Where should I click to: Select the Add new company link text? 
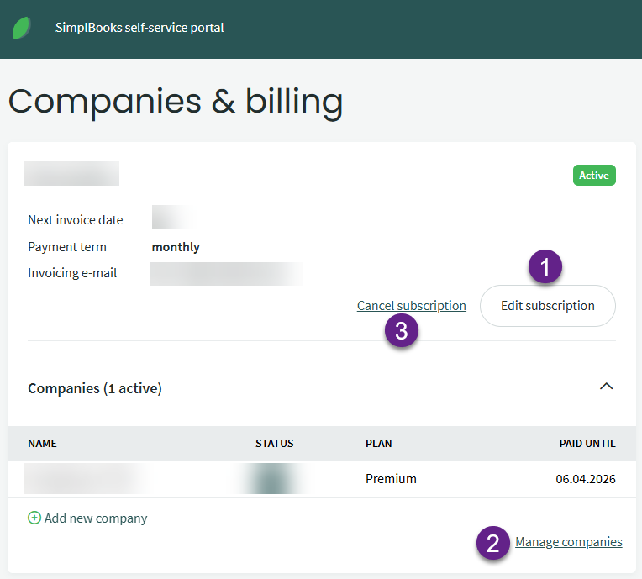[96, 518]
